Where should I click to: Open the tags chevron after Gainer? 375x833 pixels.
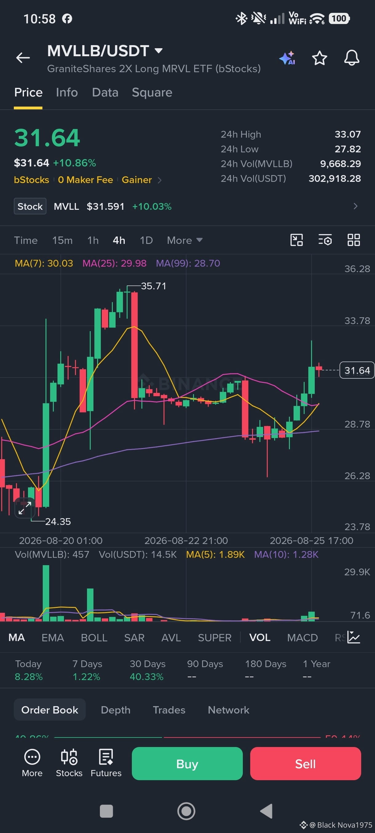(x=159, y=180)
